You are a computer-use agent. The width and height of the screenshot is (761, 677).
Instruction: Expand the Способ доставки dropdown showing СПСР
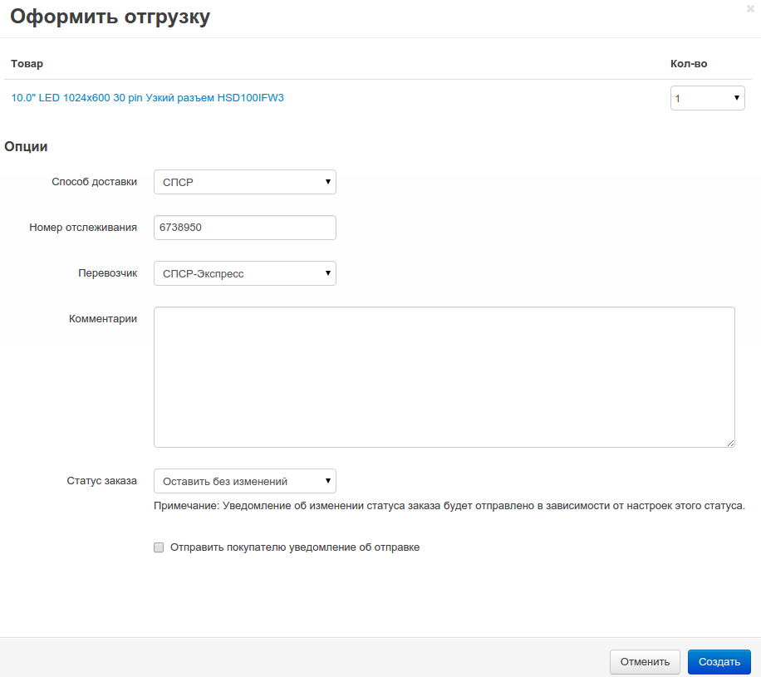click(x=245, y=182)
